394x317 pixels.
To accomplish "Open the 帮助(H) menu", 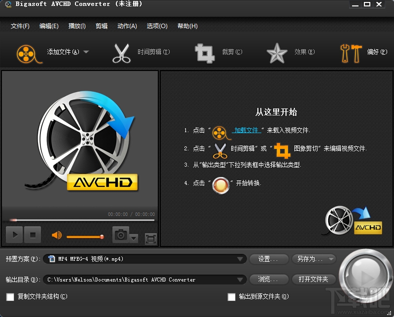I will [x=187, y=26].
